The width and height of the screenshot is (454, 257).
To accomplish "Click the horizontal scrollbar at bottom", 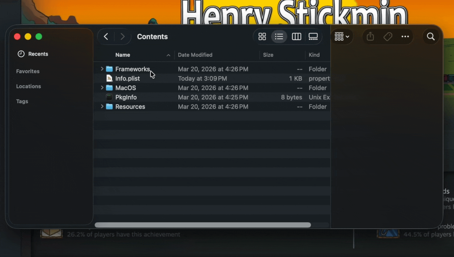I will pos(203,225).
